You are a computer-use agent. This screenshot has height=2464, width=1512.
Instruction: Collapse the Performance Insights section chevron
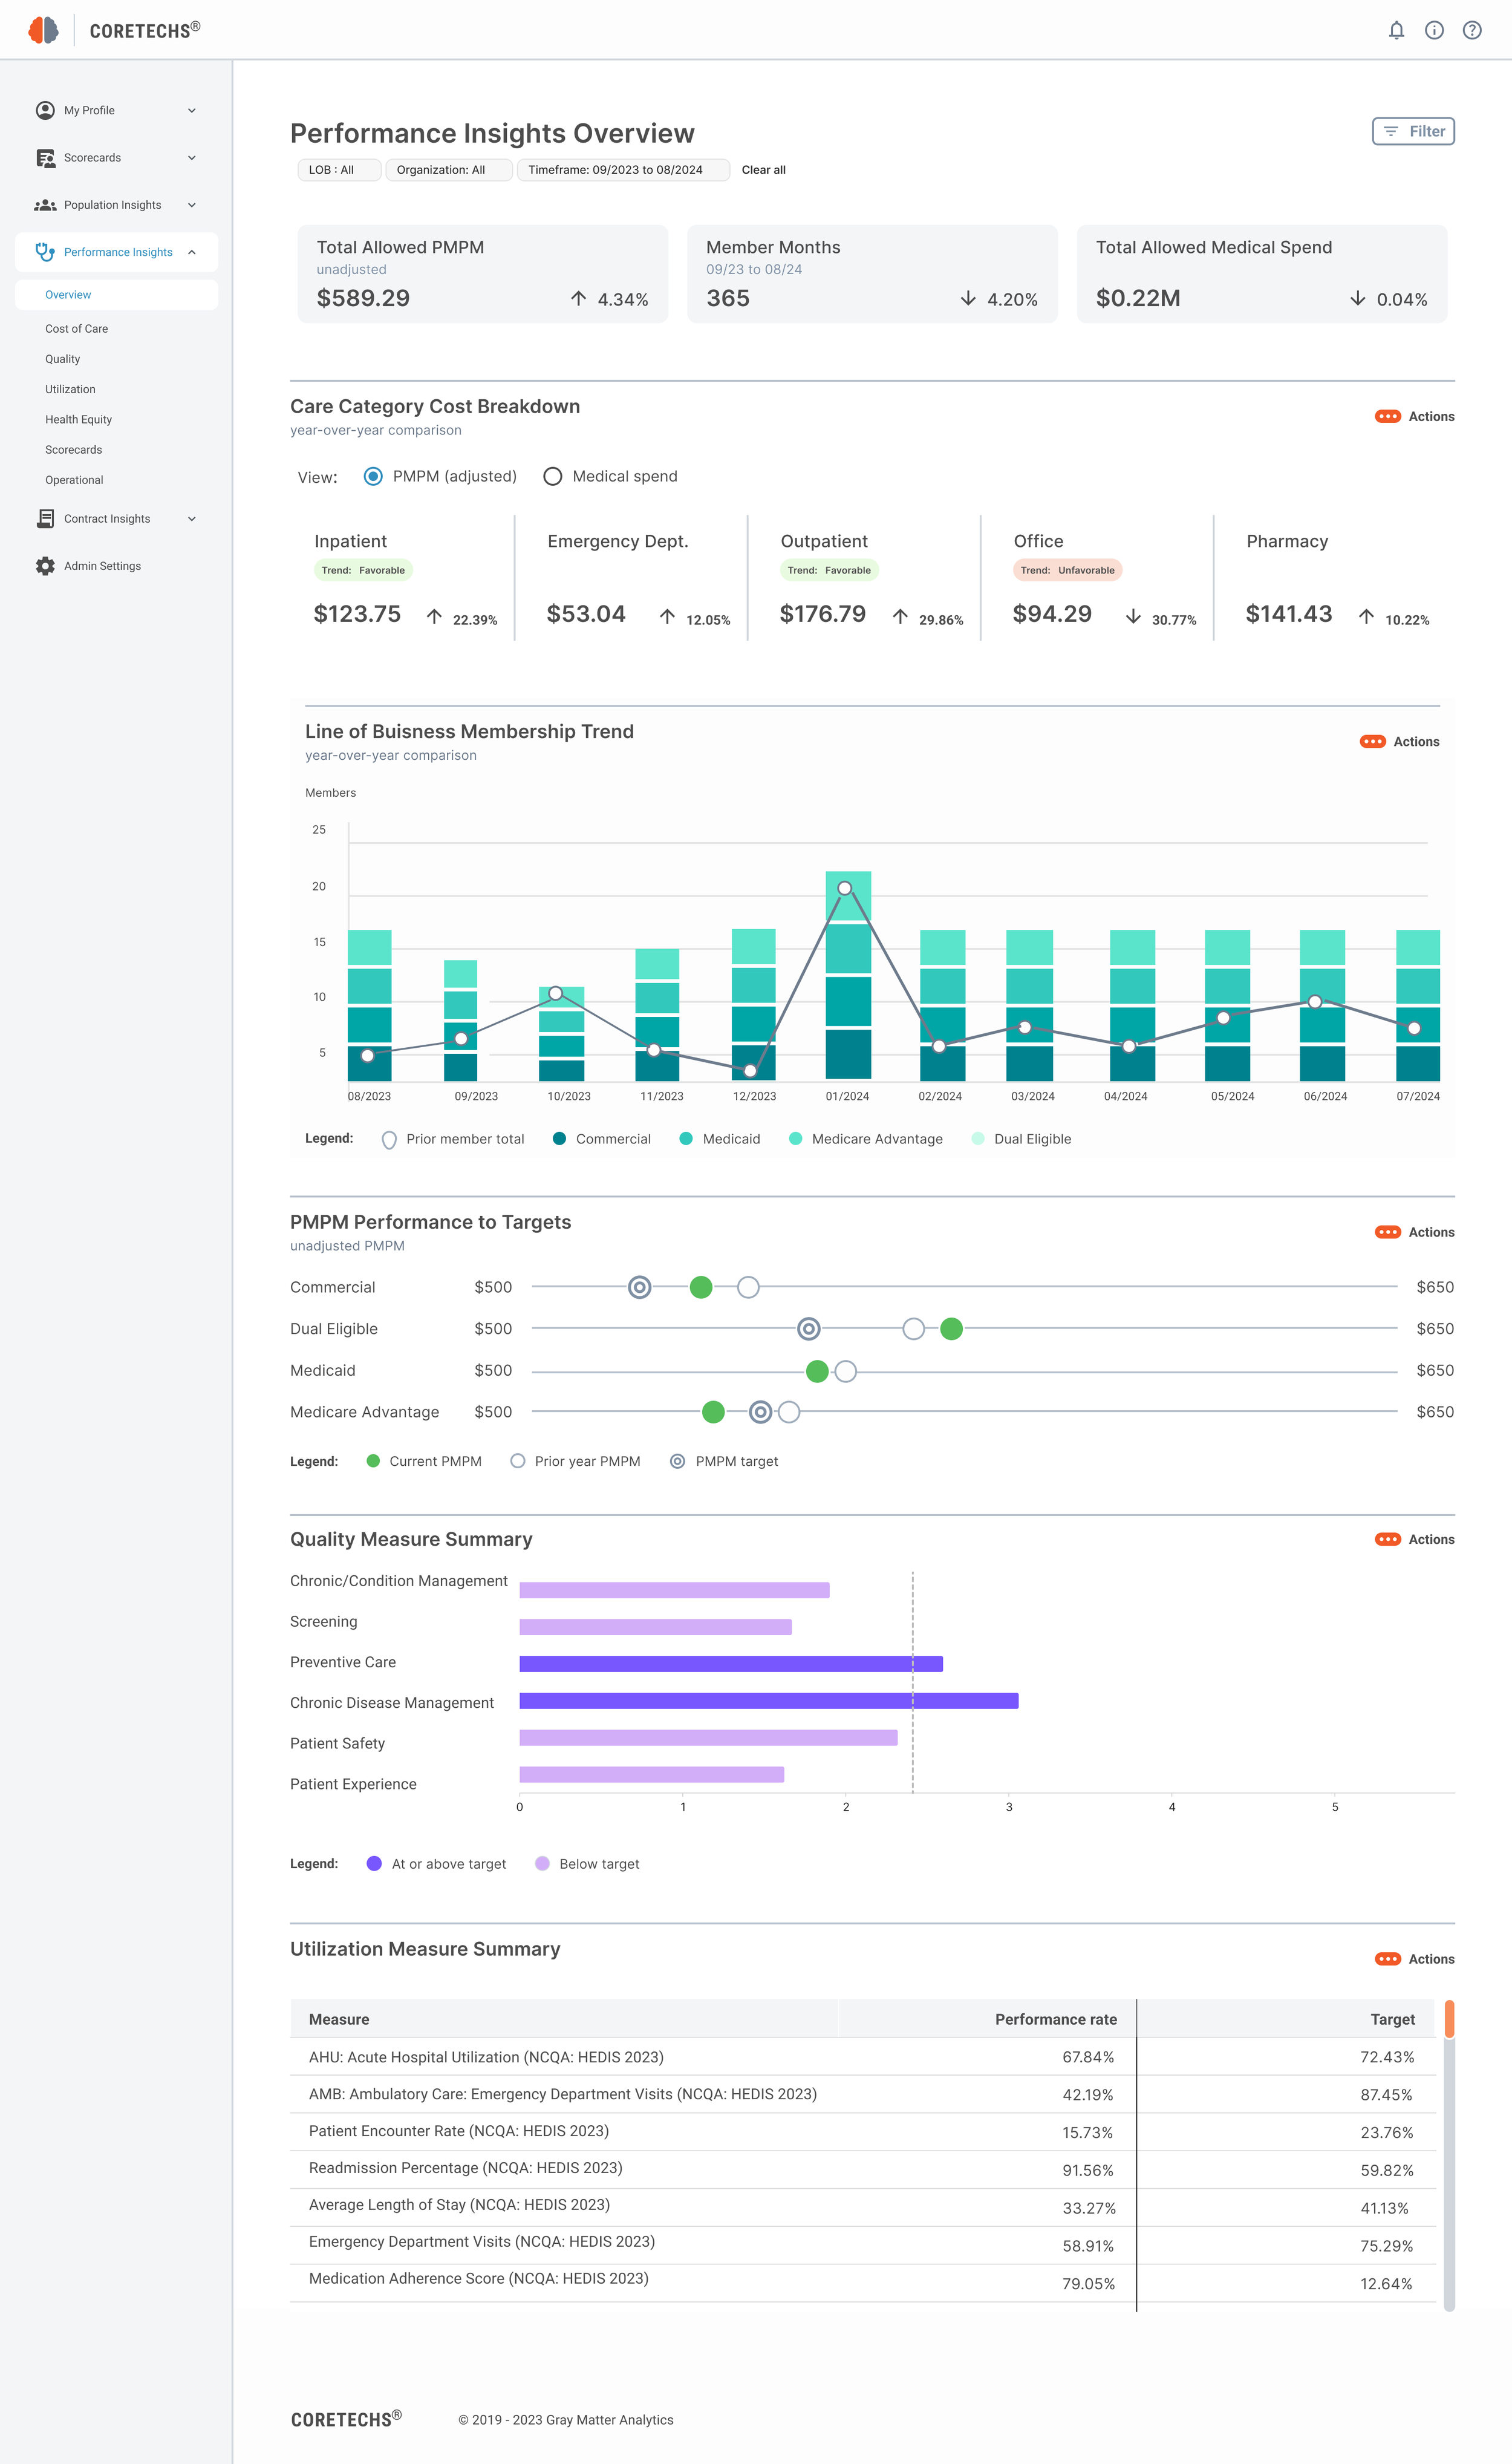(x=192, y=252)
